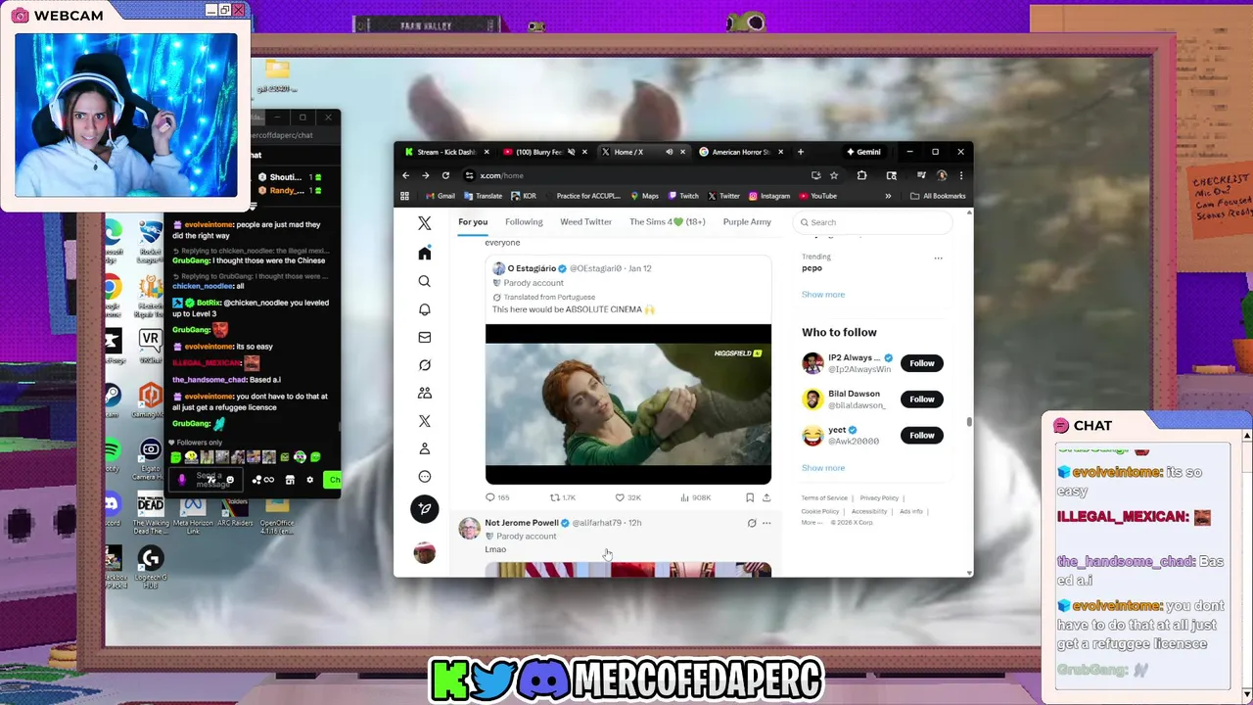Unmute the Blurry Feed YouTube tab
This screenshot has width=1253, height=705.
tap(570, 152)
